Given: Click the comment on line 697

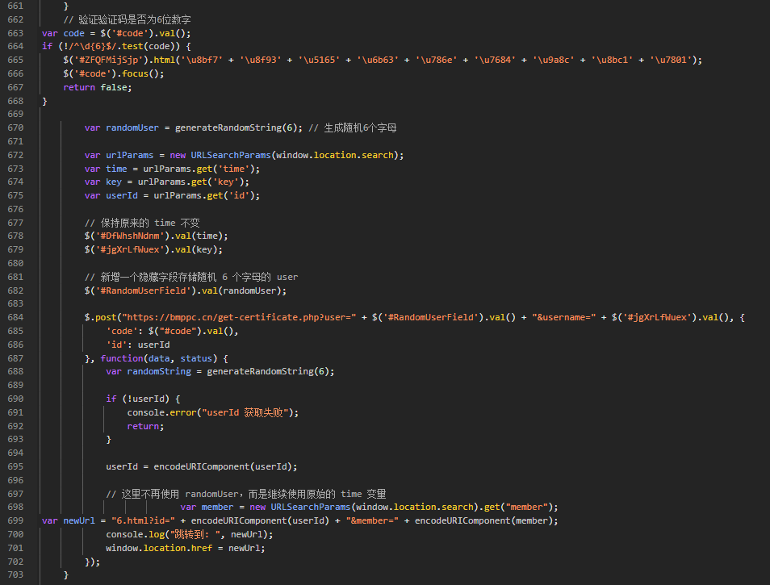Looking at the screenshot, I should (246, 494).
